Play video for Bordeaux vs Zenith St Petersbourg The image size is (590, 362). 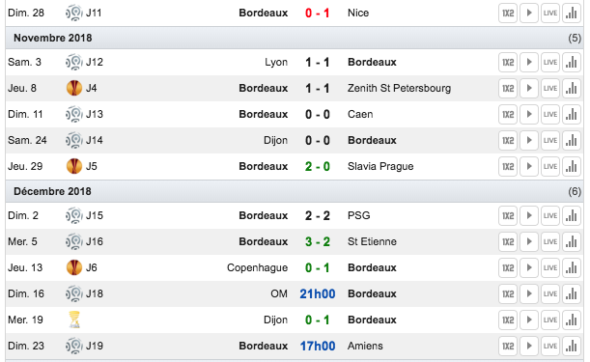pyautogui.click(x=528, y=88)
